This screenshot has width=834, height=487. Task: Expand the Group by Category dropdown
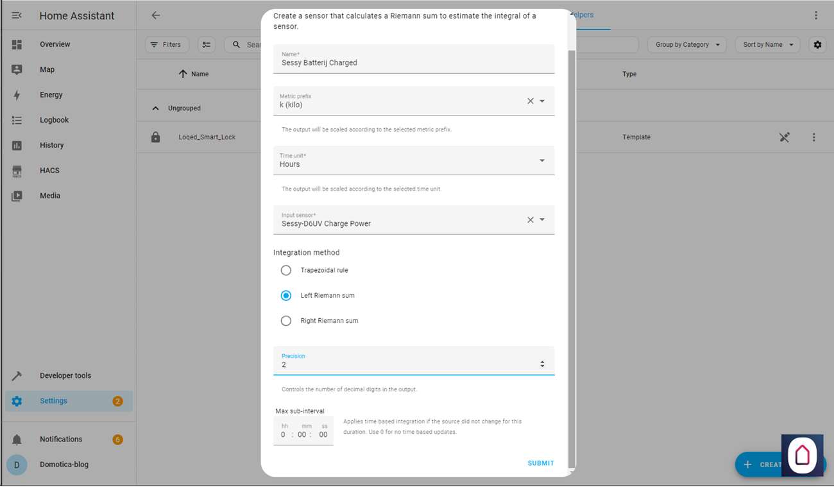point(687,45)
